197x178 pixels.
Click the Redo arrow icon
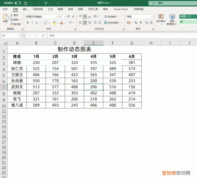[38, 3]
